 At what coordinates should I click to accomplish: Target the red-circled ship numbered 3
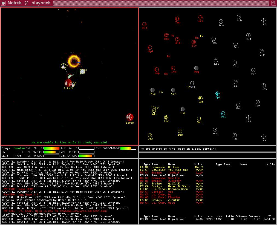pos(70,76)
